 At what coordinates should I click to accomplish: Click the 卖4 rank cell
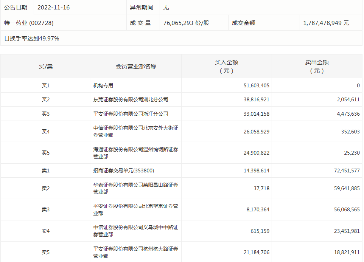point(45,231)
